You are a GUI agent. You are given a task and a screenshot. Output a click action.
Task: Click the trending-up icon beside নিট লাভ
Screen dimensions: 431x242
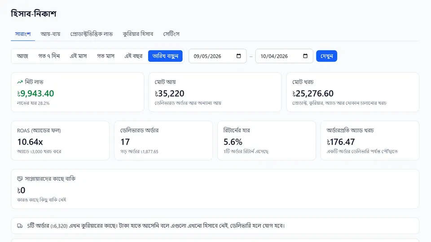(x=20, y=82)
